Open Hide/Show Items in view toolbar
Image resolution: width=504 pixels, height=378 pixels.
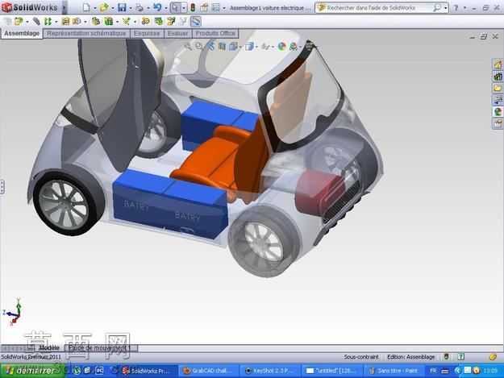pos(265,47)
